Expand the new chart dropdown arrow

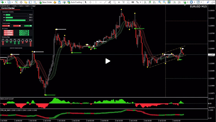[x=5, y=2]
